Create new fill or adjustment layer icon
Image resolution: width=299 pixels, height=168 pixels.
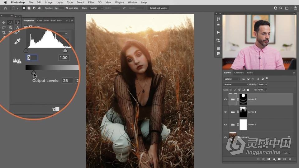tap(274, 159)
